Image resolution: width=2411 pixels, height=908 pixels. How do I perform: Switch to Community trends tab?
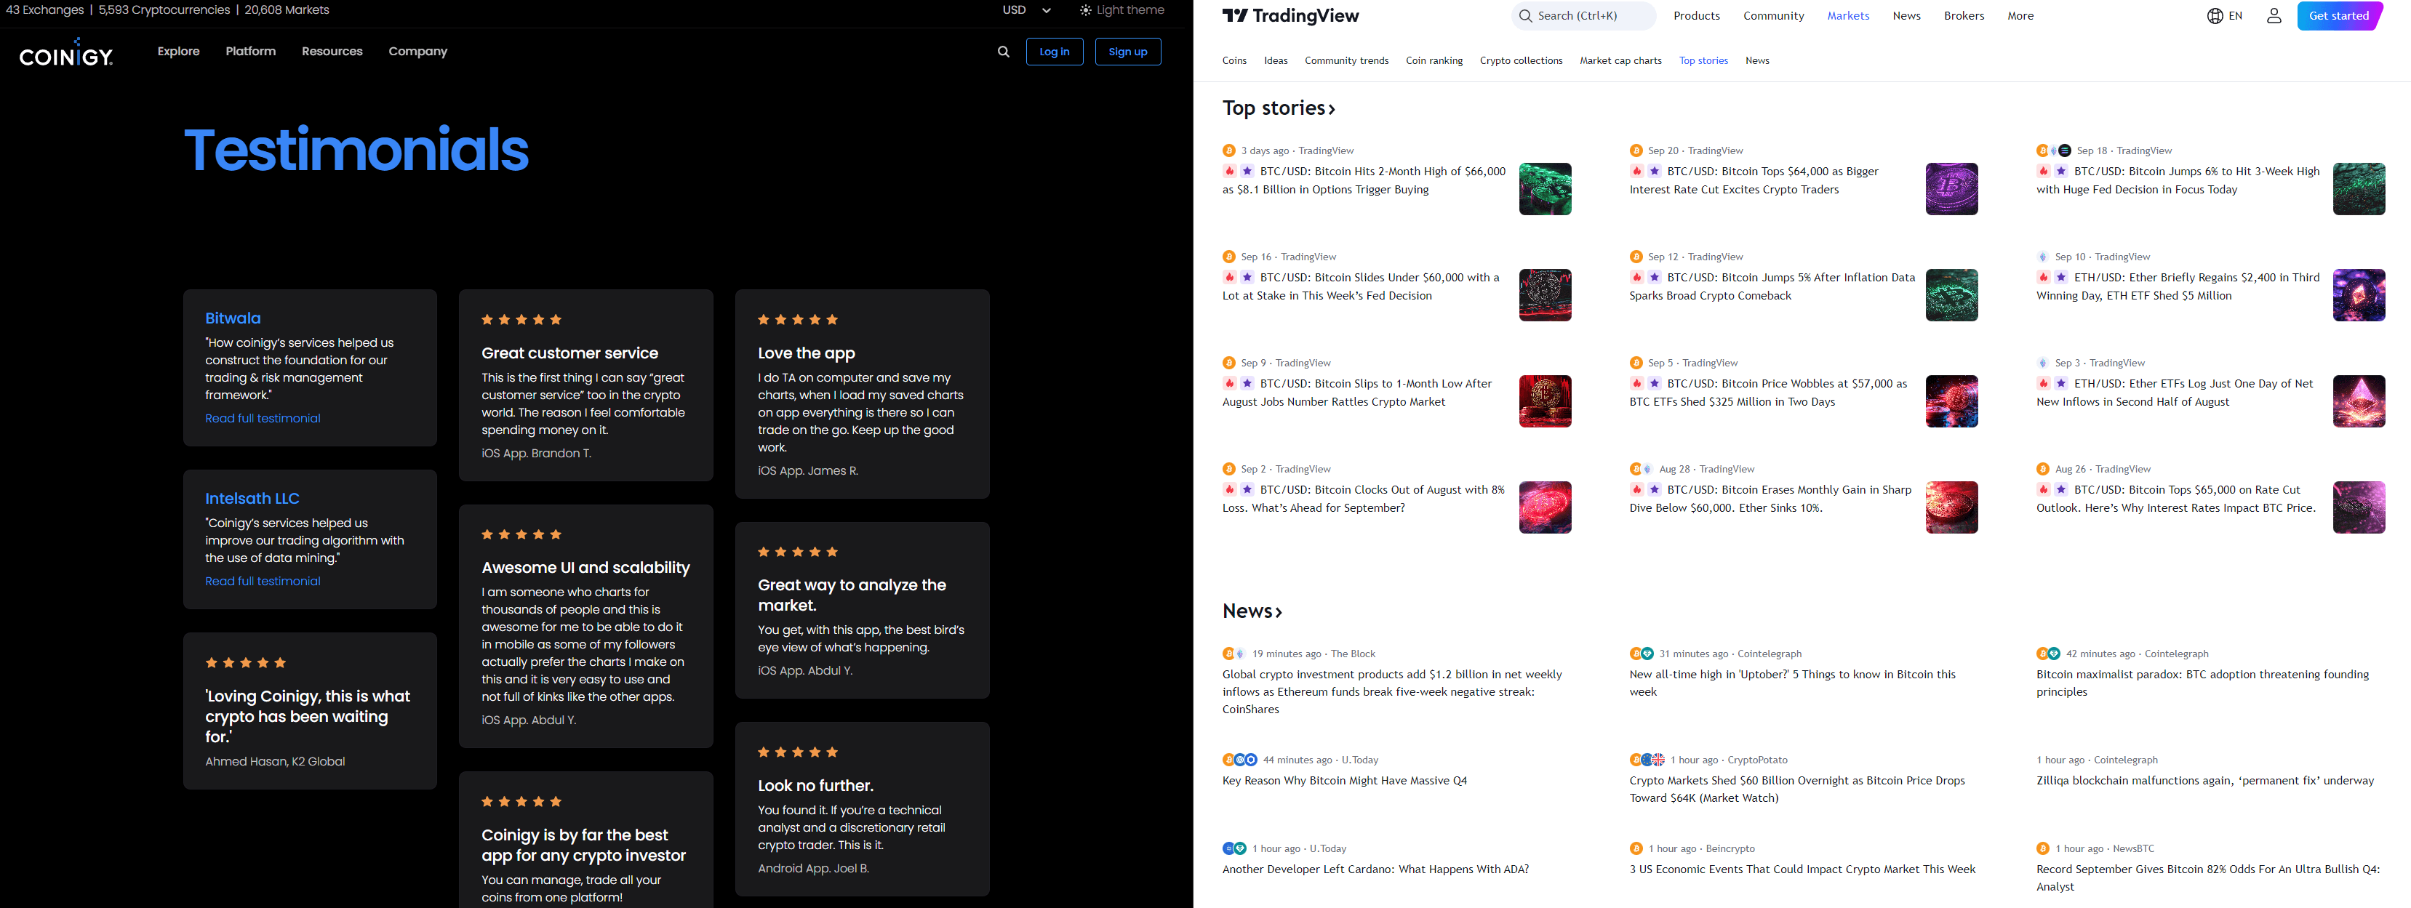pyautogui.click(x=1346, y=61)
